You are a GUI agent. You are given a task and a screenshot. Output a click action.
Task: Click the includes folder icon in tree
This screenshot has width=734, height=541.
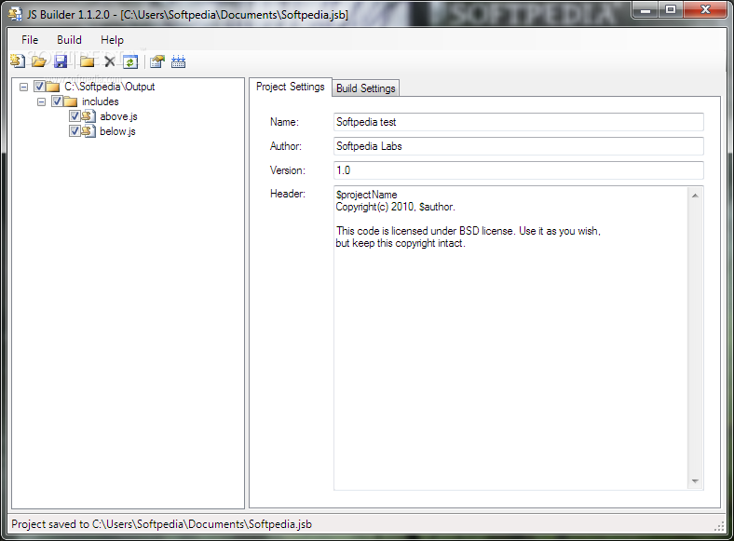[x=70, y=101]
